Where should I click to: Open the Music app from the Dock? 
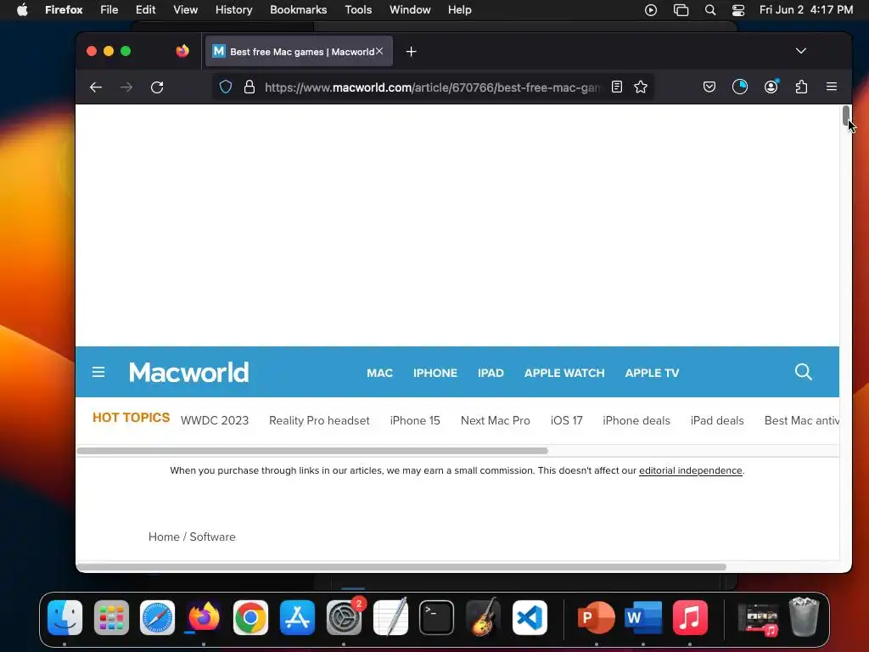[x=690, y=617]
